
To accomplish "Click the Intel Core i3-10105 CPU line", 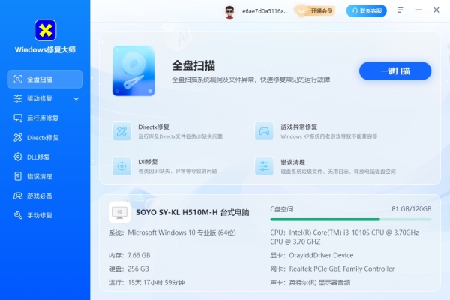I will (x=344, y=237).
